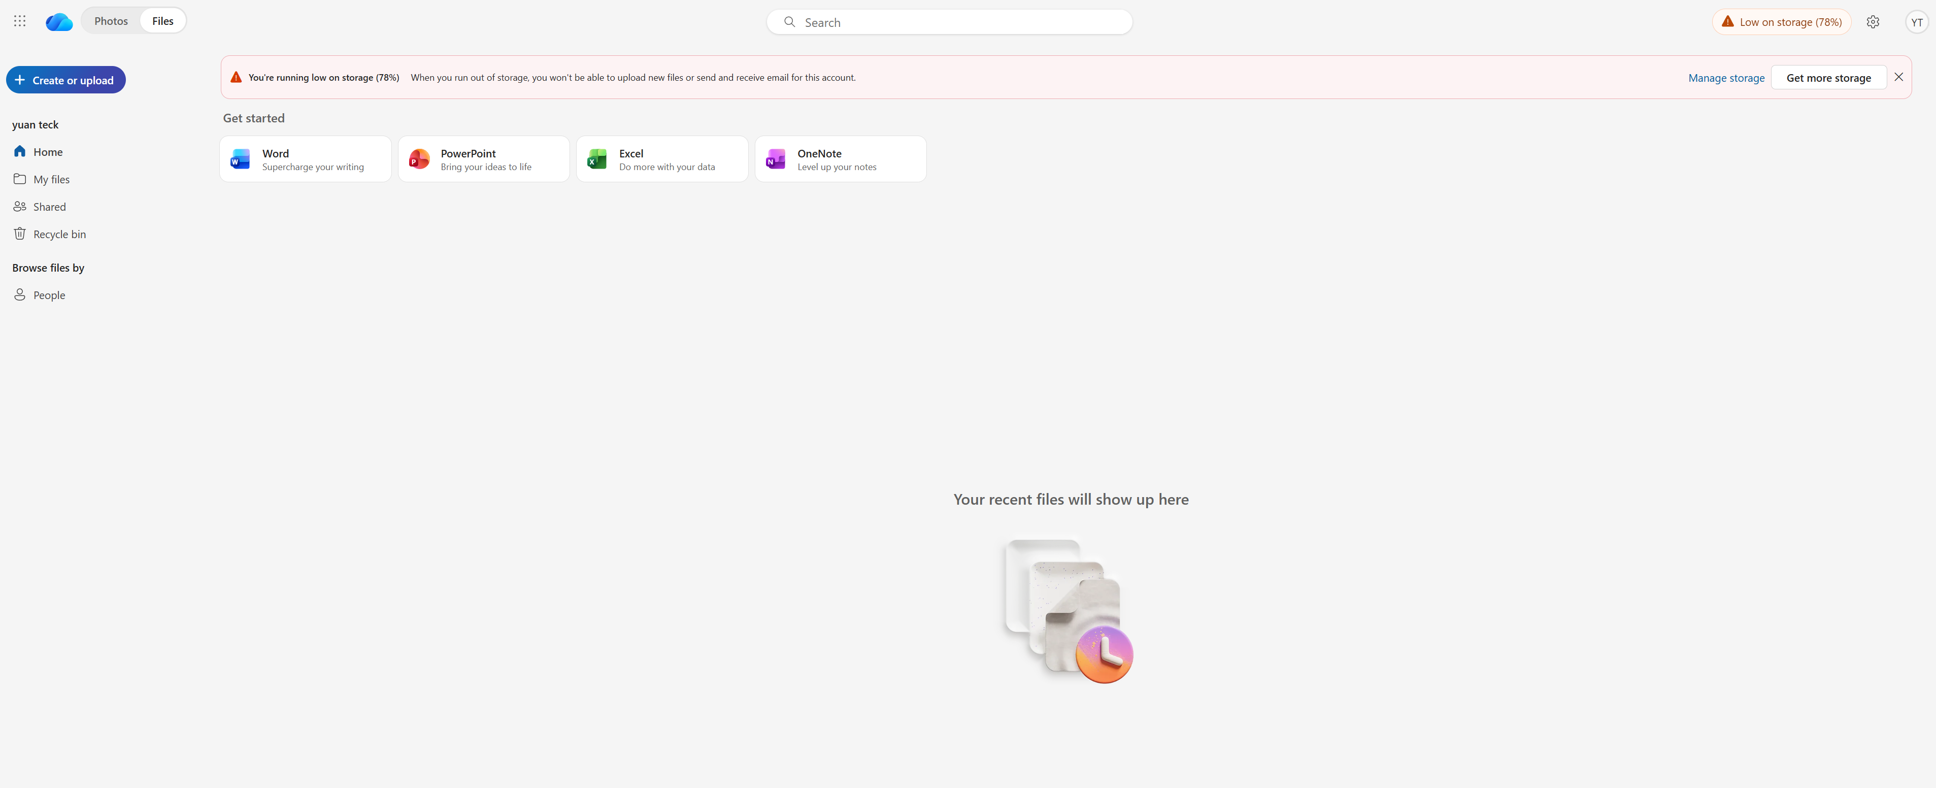Open the OneNote get-started card
Screen dimensions: 1936x788
[x=840, y=158]
